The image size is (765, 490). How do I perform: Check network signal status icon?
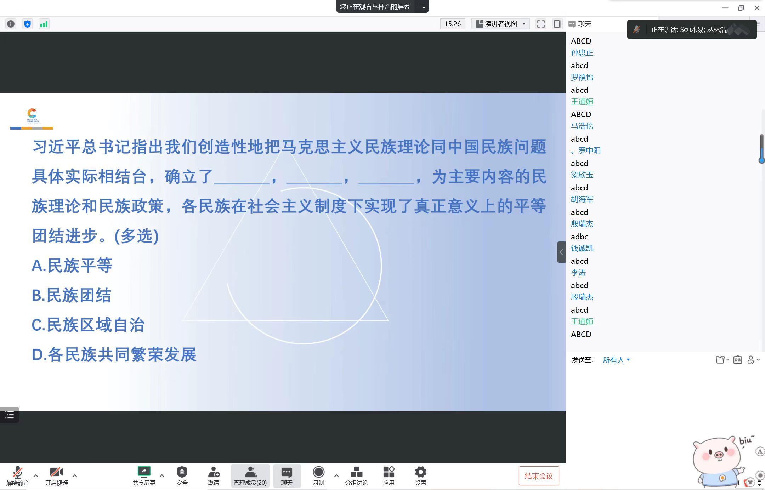tap(44, 24)
